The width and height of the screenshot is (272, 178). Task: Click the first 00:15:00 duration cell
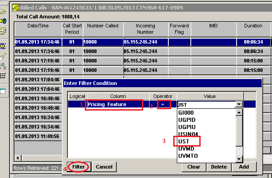pos(254,61)
